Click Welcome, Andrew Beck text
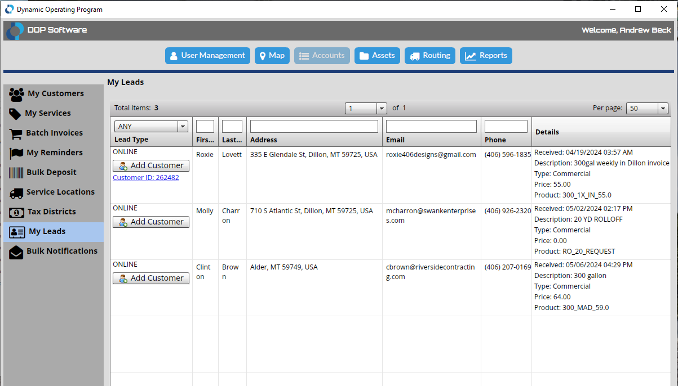678x386 pixels. pos(627,30)
